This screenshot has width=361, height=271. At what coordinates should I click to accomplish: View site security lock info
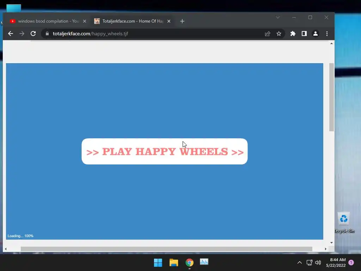47,34
